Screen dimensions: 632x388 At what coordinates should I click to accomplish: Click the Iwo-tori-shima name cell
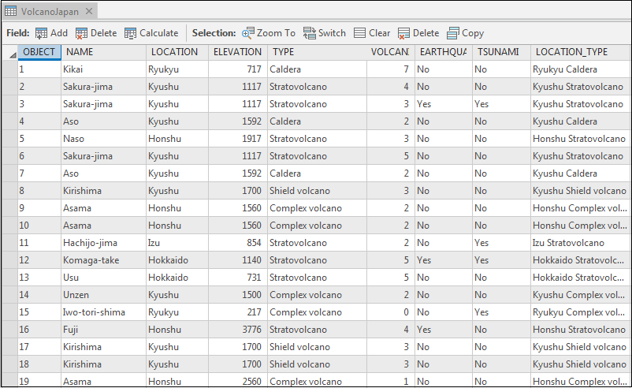[x=103, y=312]
